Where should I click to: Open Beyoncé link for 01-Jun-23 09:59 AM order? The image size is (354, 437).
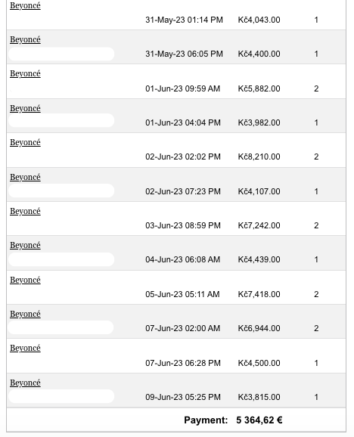25,73
